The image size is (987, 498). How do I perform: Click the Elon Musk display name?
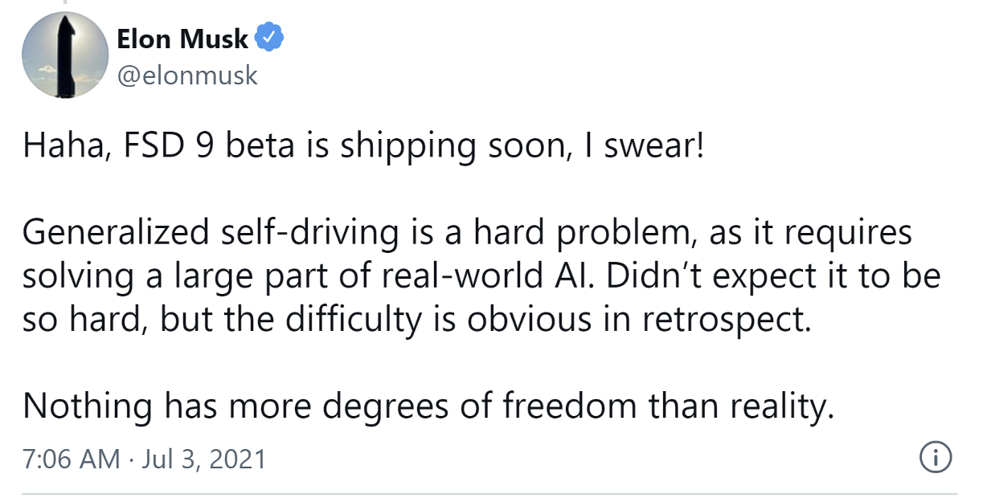tap(183, 37)
